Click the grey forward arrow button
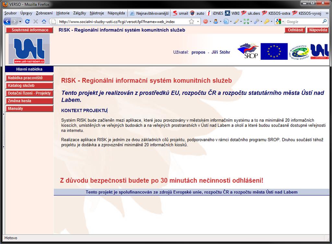 14,21
